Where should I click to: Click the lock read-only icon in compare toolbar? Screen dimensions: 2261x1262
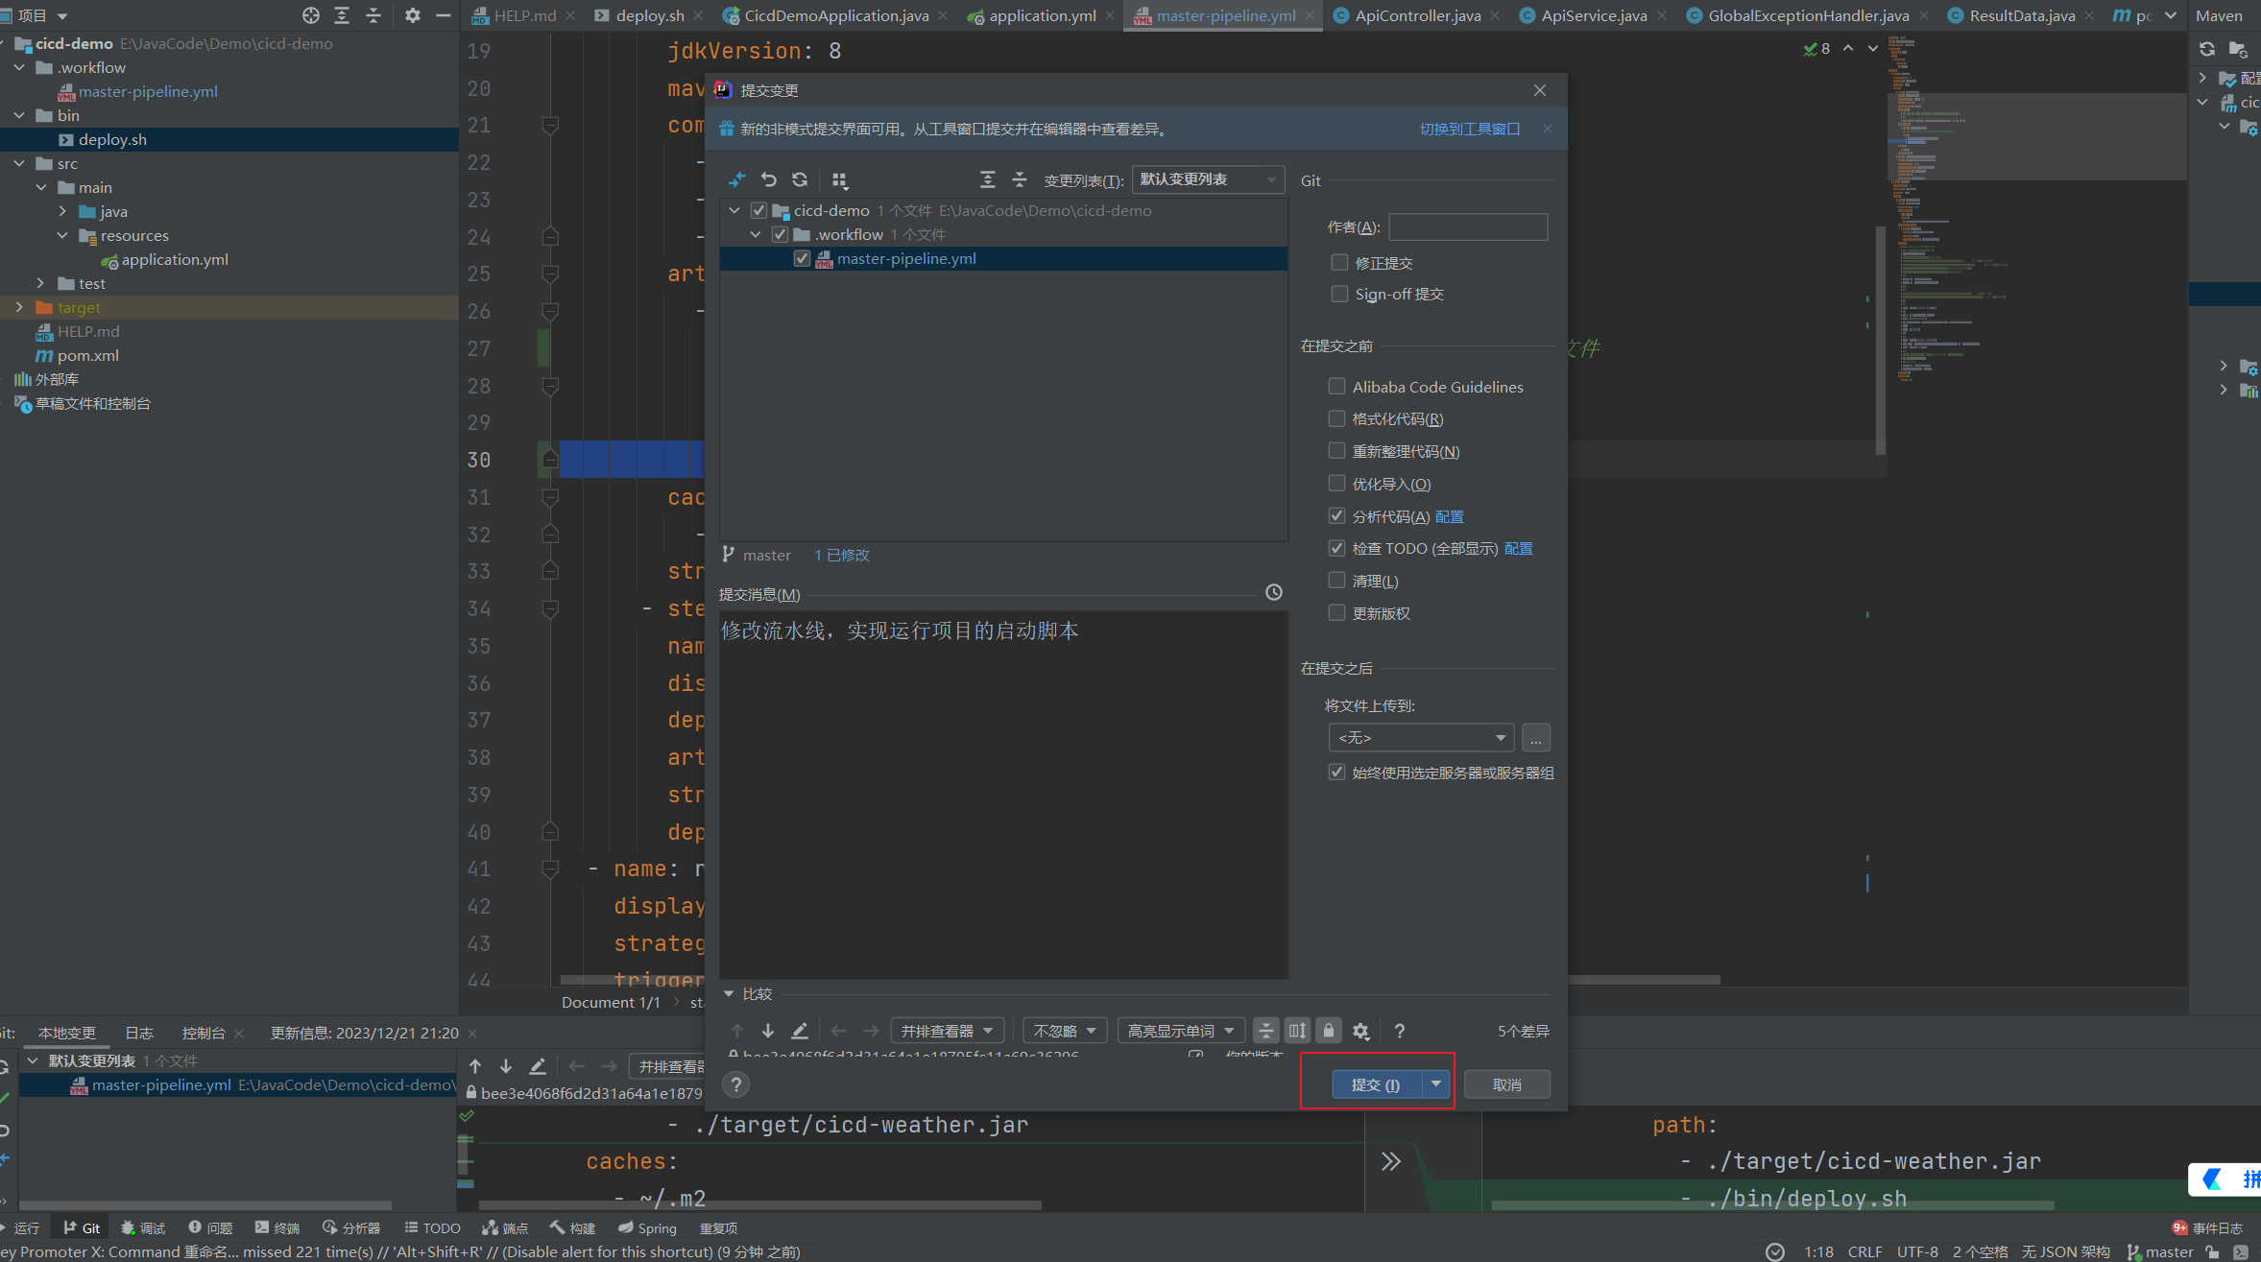click(1329, 1031)
